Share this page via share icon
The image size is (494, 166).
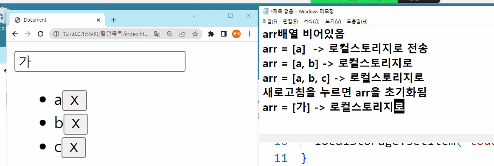tap(182, 34)
